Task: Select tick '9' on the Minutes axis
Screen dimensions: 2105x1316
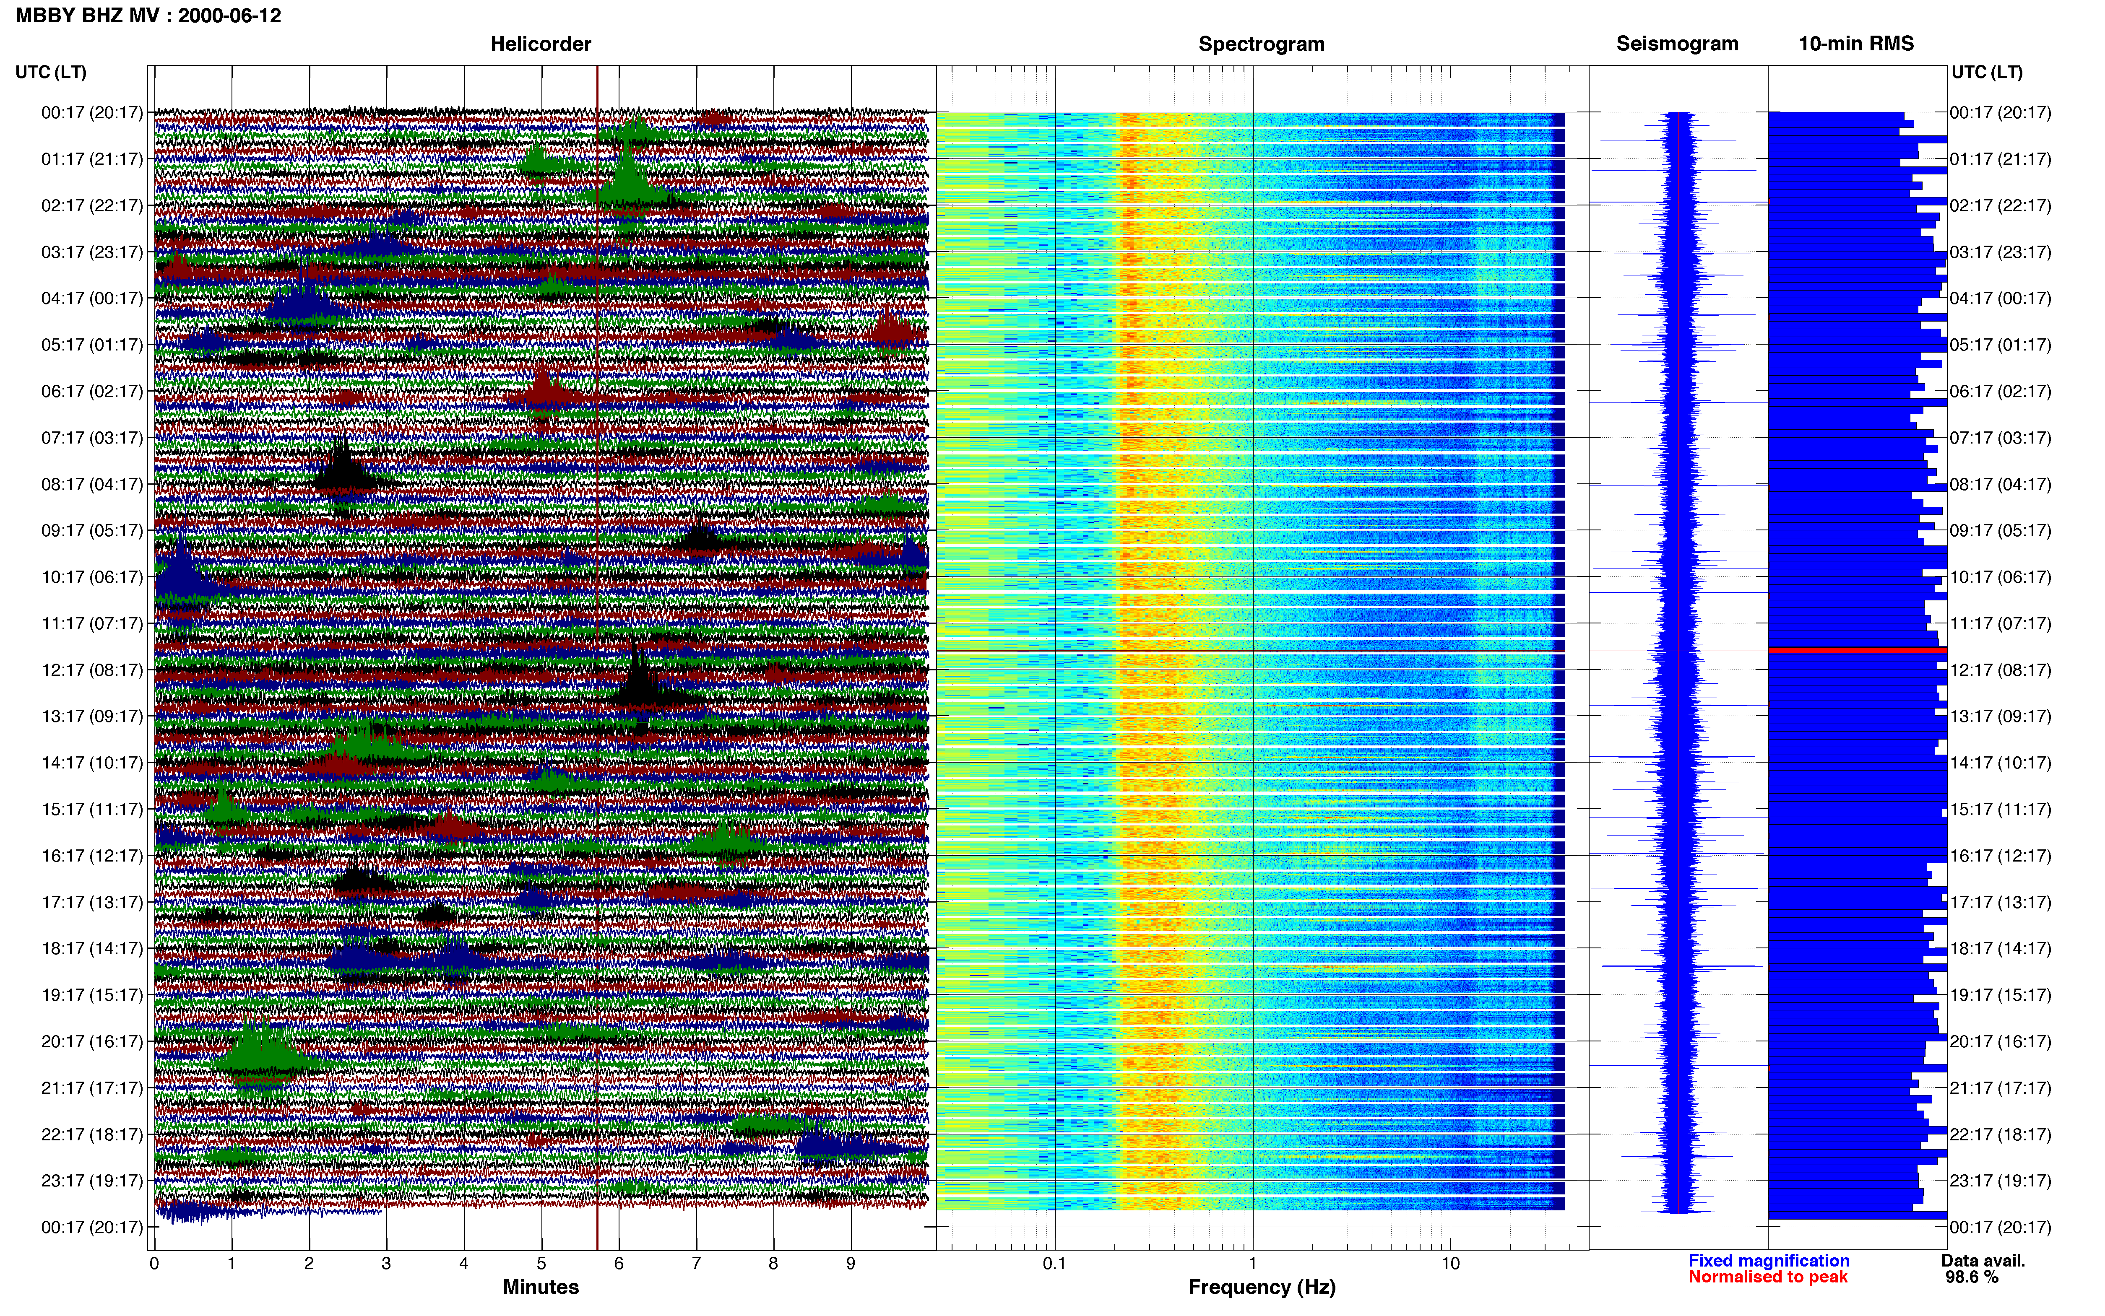Action: [x=851, y=1264]
